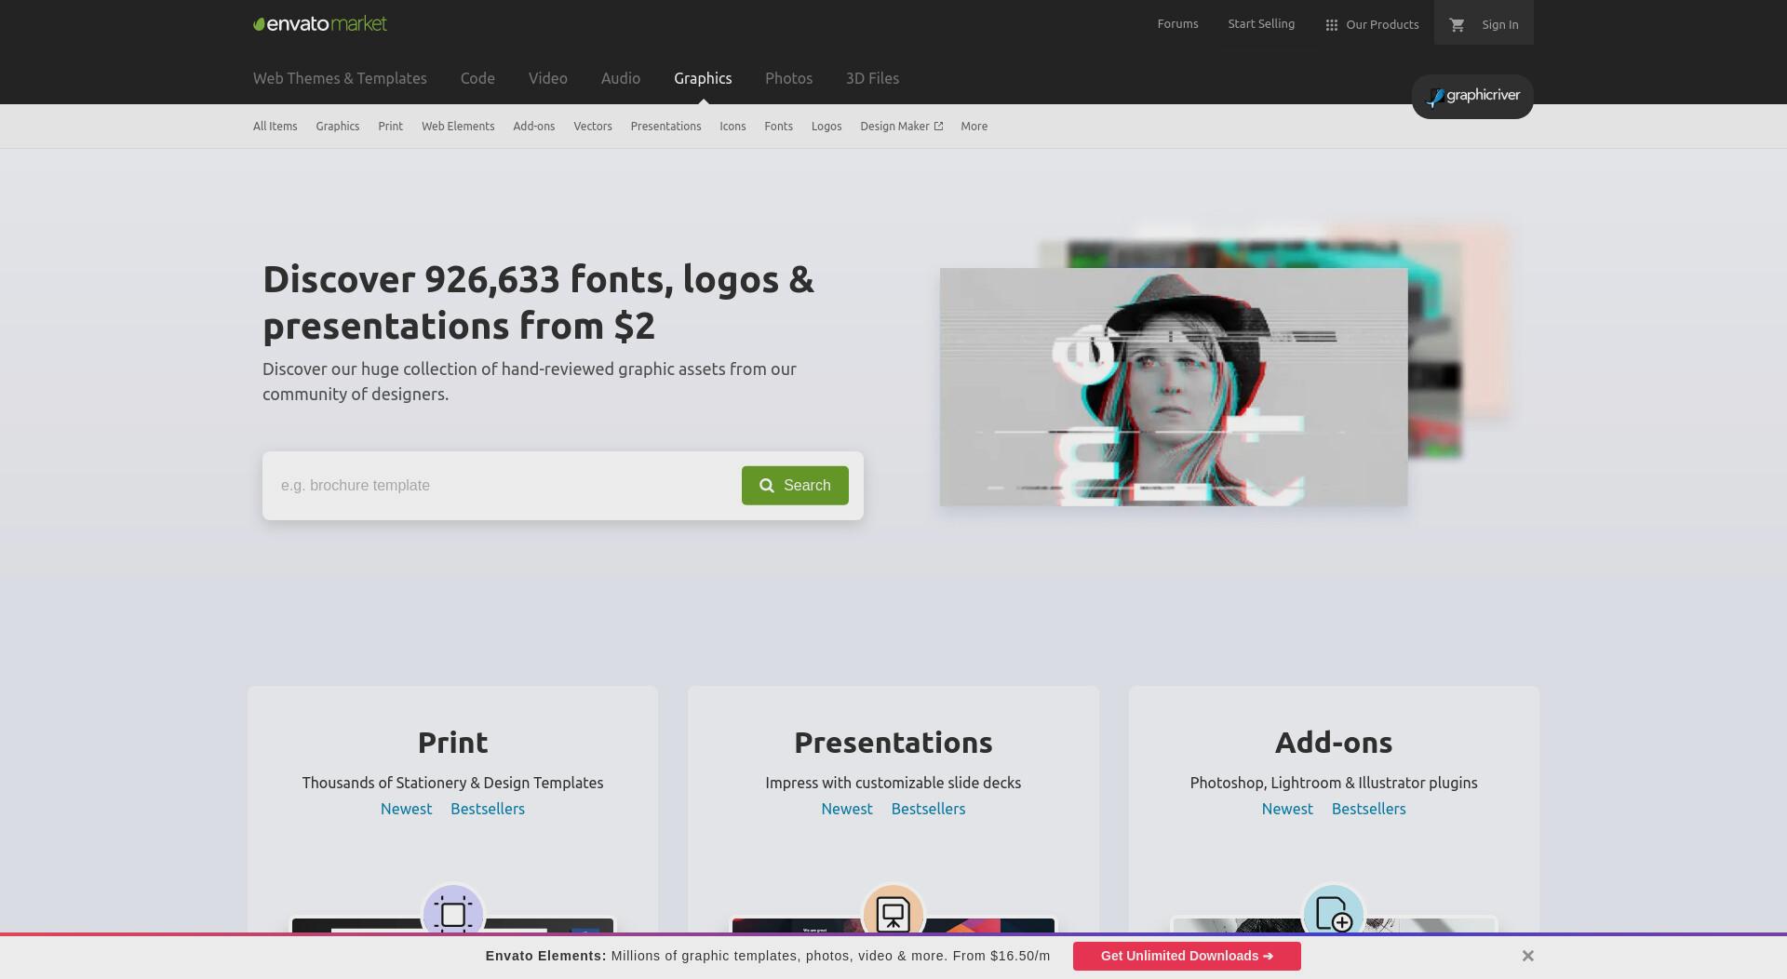
Task: Open the Add-ons subcategory in subnavigation
Action: pyautogui.click(x=533, y=127)
